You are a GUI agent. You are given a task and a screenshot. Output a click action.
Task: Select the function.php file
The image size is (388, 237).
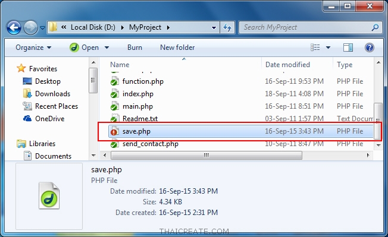click(x=143, y=81)
